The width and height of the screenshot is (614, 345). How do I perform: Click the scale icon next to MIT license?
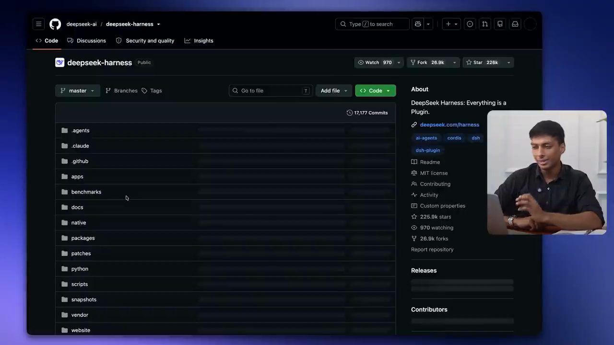point(414,173)
